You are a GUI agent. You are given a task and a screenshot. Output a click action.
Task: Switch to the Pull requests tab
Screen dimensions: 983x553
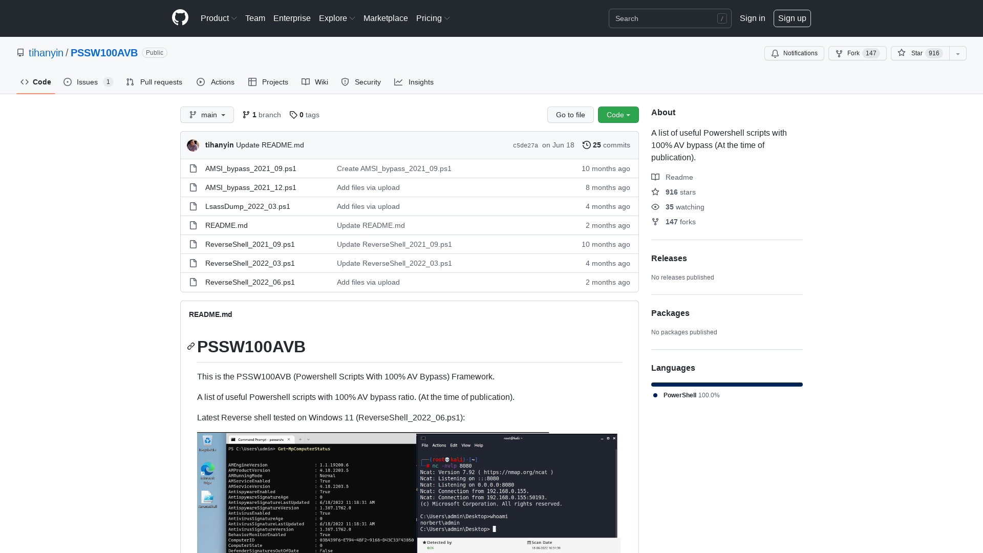[x=154, y=82]
